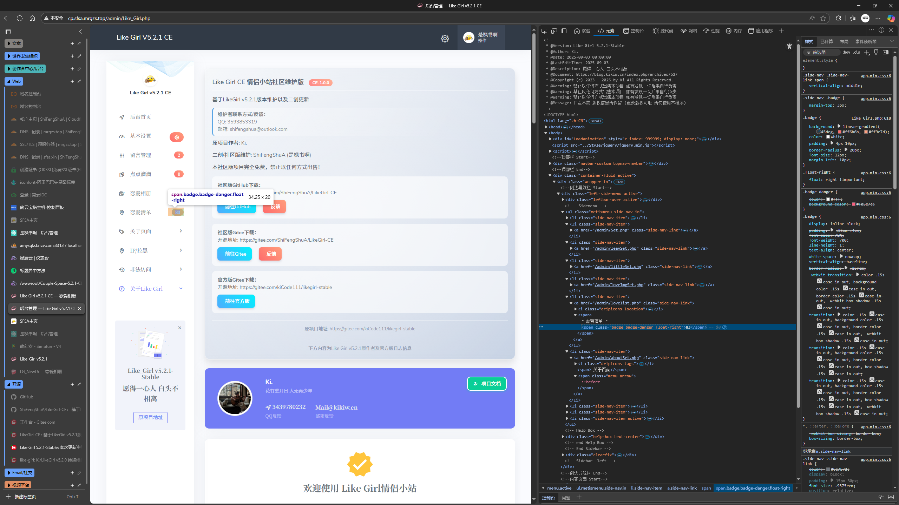This screenshot has height=505, width=899.
Task: Toggle the :hov element state button
Action: click(846, 52)
